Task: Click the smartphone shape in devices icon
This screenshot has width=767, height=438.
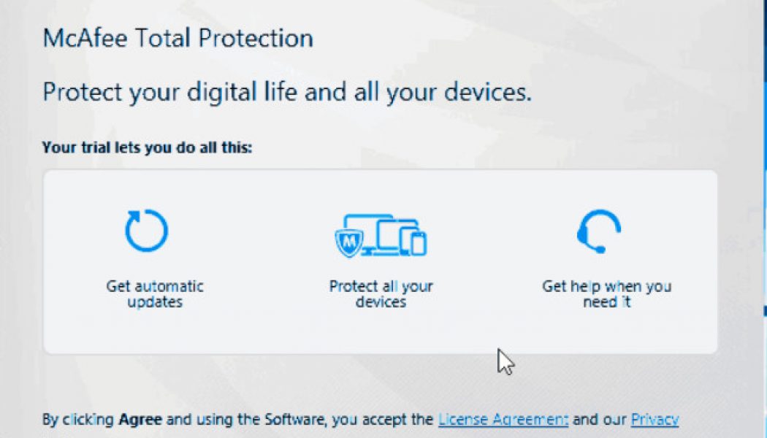Action: coord(418,243)
